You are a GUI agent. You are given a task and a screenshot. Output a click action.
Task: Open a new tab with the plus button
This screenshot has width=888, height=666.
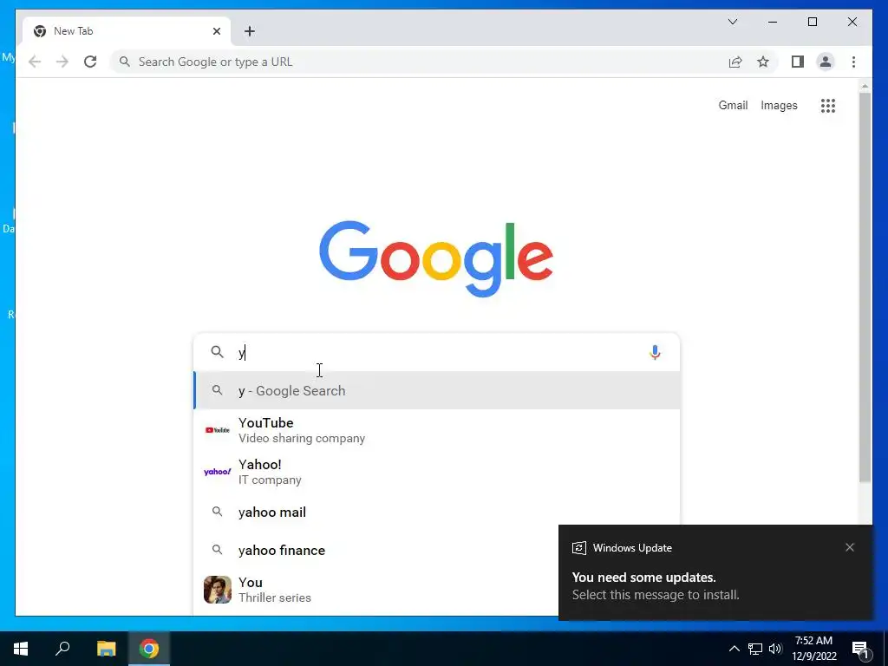250,31
